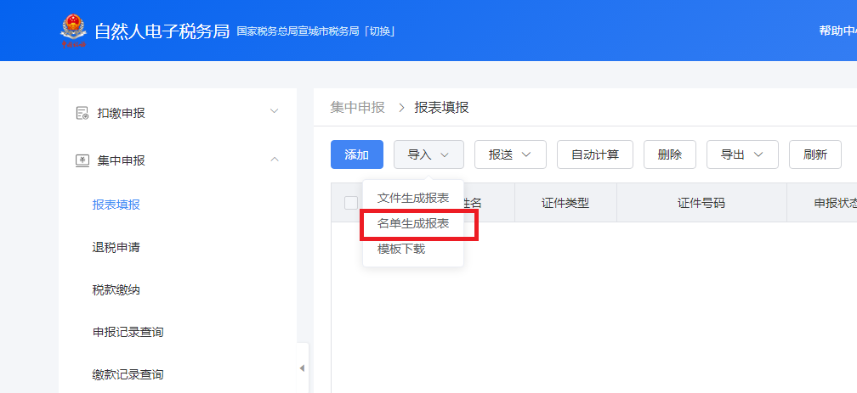Viewport: 857px width, 393px height.
Task: Expand the 扣缴申报 menu chevron
Action: [x=274, y=111]
